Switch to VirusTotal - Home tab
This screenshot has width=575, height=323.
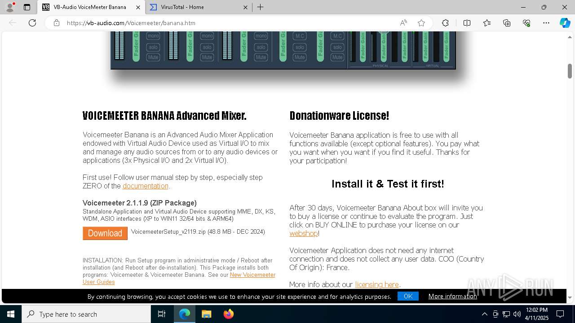[x=199, y=7]
